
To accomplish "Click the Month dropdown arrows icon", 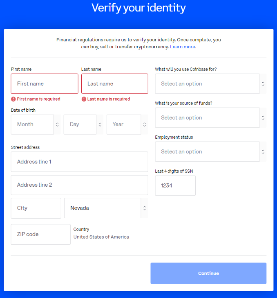I will click(58, 124).
